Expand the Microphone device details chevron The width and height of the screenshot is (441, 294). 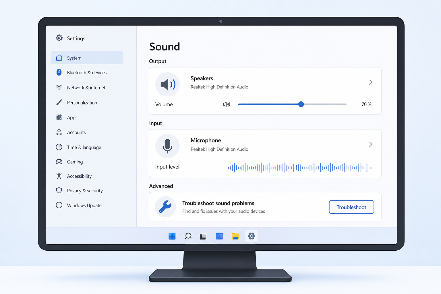pos(371,144)
